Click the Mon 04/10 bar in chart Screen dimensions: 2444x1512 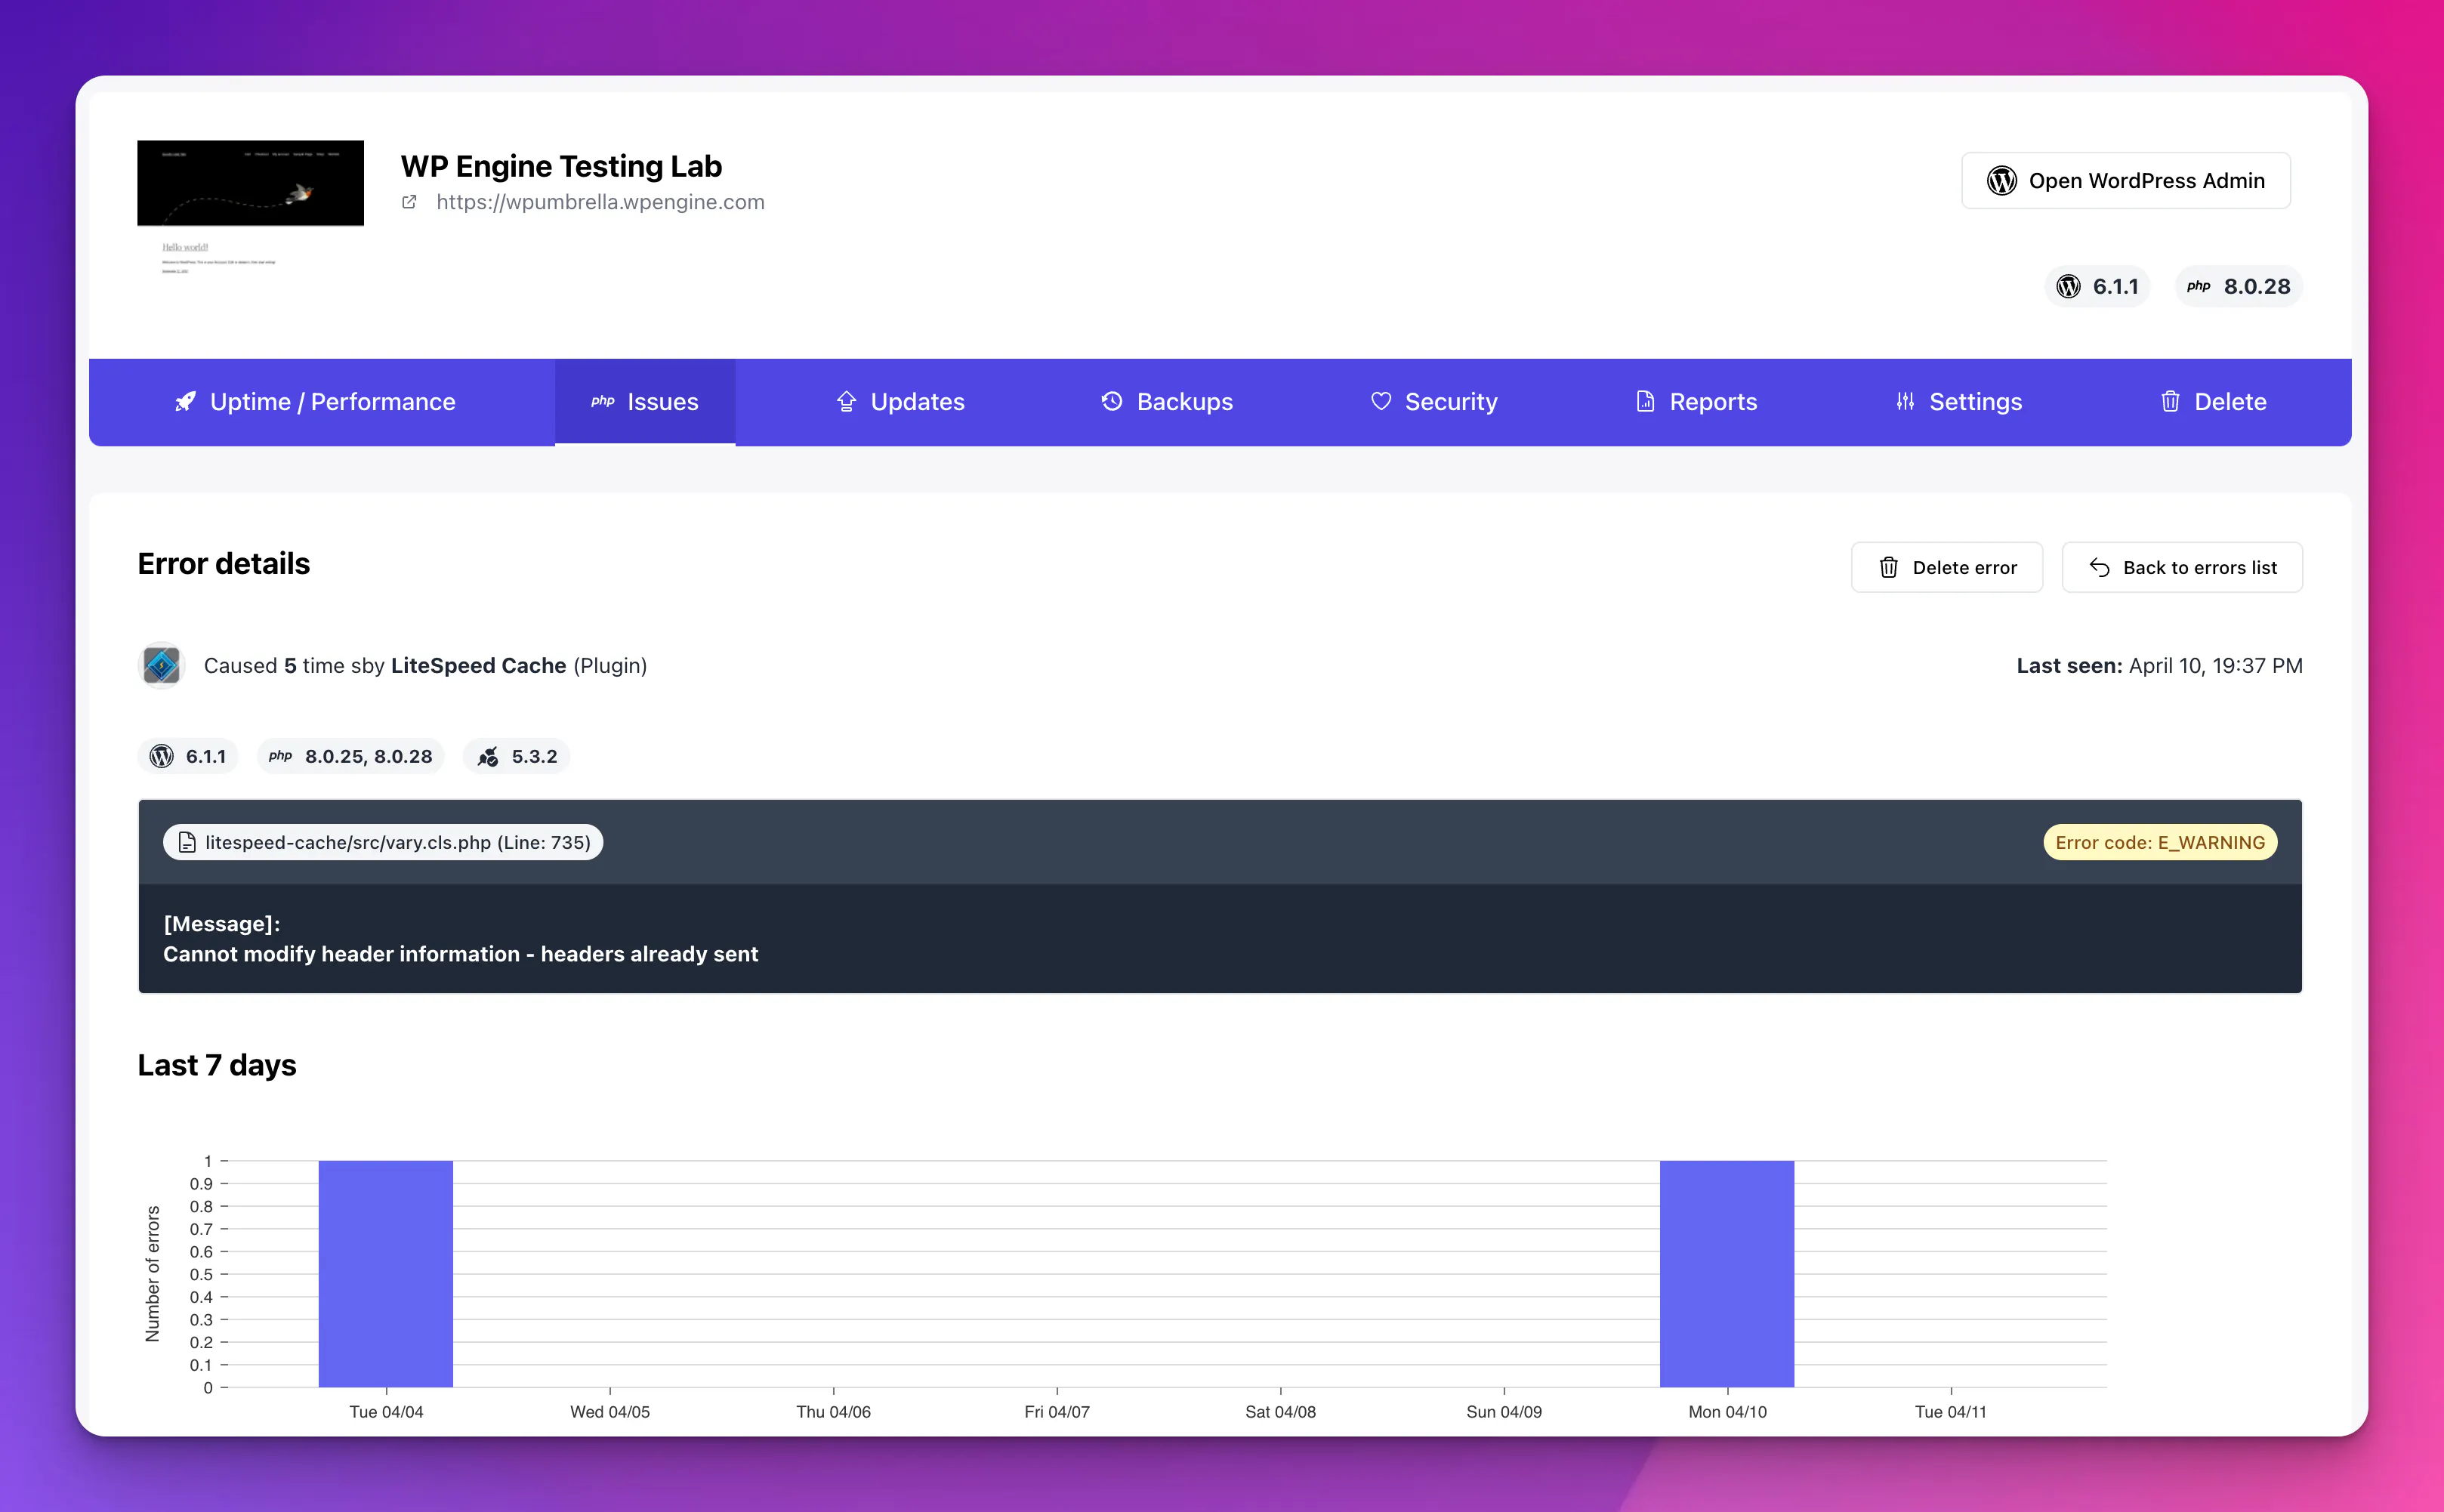click(x=1727, y=1274)
